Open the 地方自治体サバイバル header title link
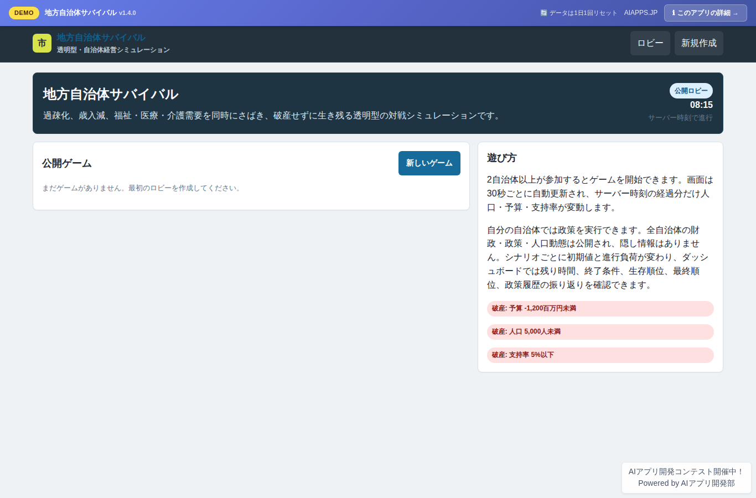Image resolution: width=756 pixels, height=498 pixels. 101,38
